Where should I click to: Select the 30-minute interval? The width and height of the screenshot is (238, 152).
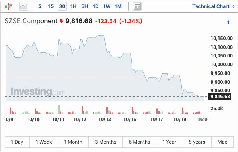click(62, 6)
